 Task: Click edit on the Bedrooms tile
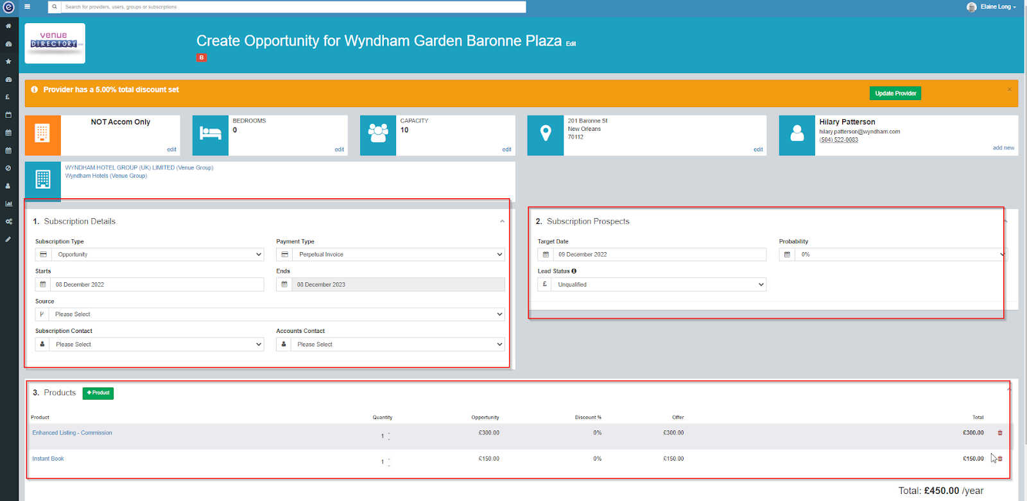[339, 149]
